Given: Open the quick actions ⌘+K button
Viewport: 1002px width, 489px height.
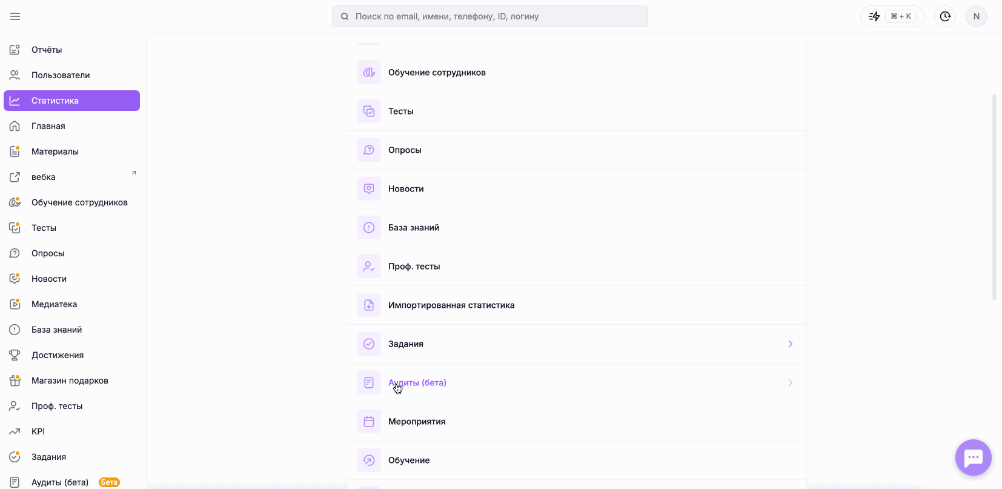Looking at the screenshot, I should point(892,16).
